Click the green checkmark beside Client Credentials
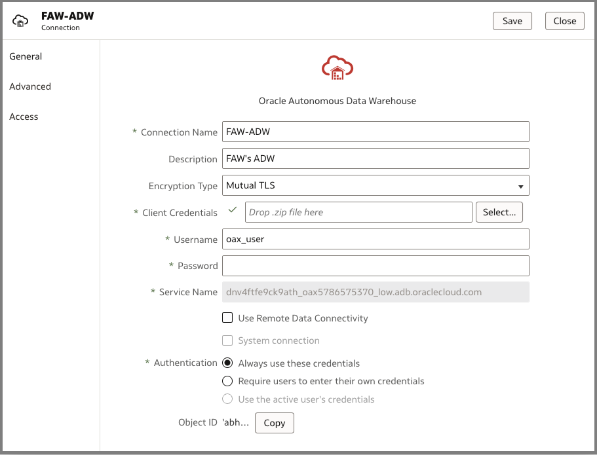597x455 pixels. (x=232, y=210)
